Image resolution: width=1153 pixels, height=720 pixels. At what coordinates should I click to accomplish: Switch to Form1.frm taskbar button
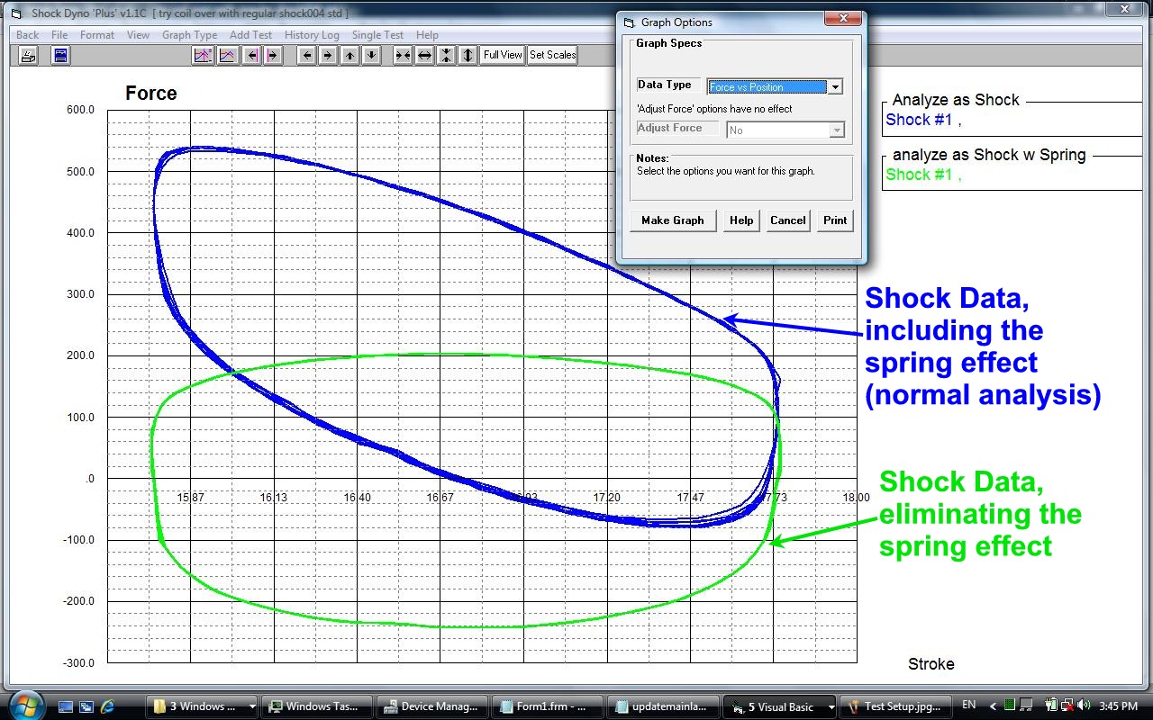click(548, 706)
